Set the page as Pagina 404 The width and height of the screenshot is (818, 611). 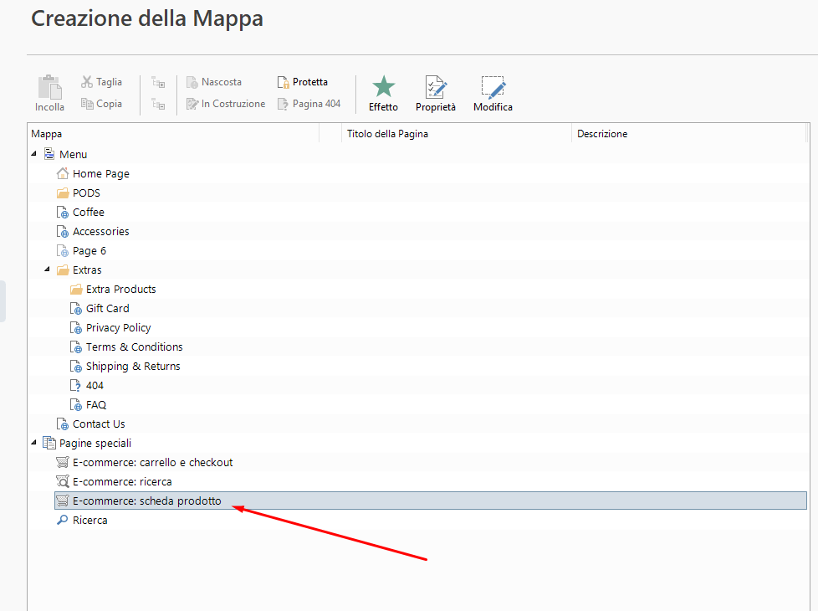coord(309,104)
